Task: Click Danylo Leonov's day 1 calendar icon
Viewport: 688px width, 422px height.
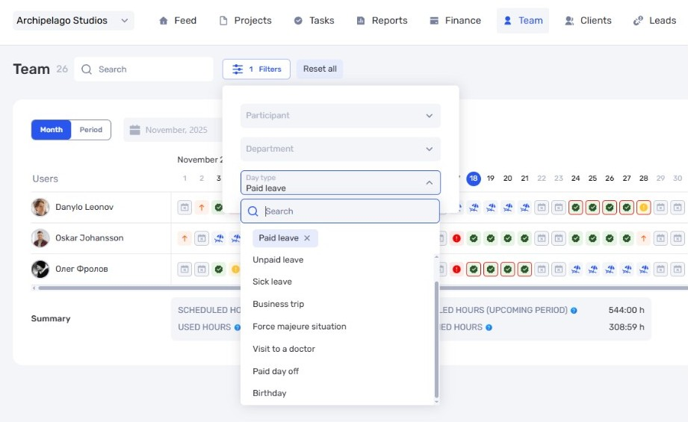Action: 185,207
